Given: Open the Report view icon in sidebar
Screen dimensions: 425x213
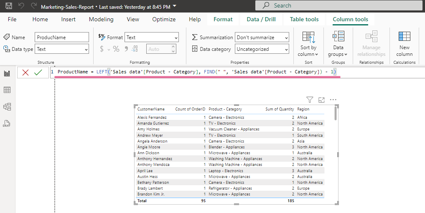Looking at the screenshot, I should tap(7, 73).
